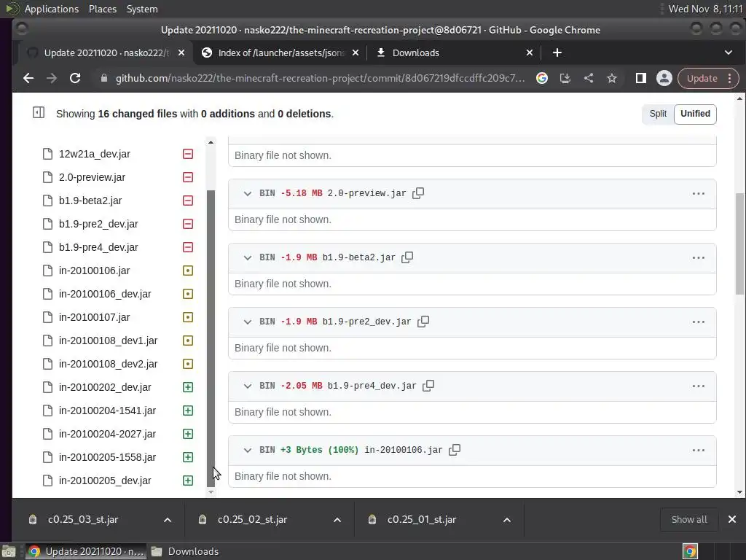
Task: Open Chrome profile avatar
Action: click(x=664, y=78)
